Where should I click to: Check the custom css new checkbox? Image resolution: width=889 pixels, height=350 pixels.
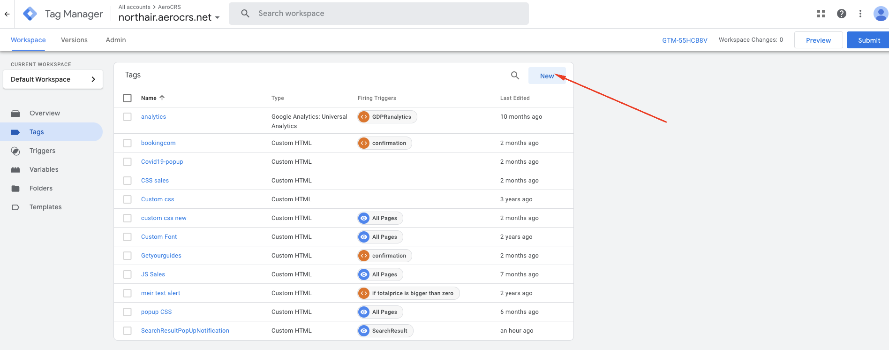pyautogui.click(x=127, y=218)
